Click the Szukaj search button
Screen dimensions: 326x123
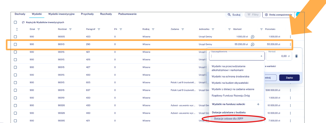pos(234,15)
